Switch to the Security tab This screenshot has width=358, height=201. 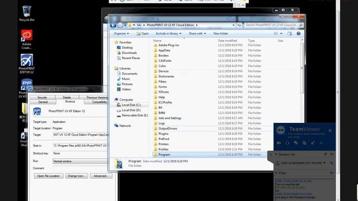[x=43, y=97]
